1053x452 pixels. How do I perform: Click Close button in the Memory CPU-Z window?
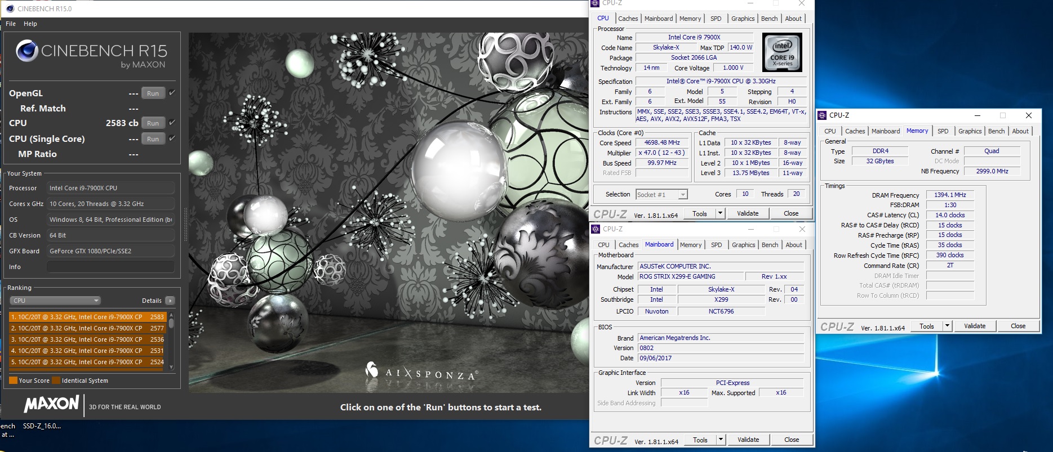coord(1018,326)
